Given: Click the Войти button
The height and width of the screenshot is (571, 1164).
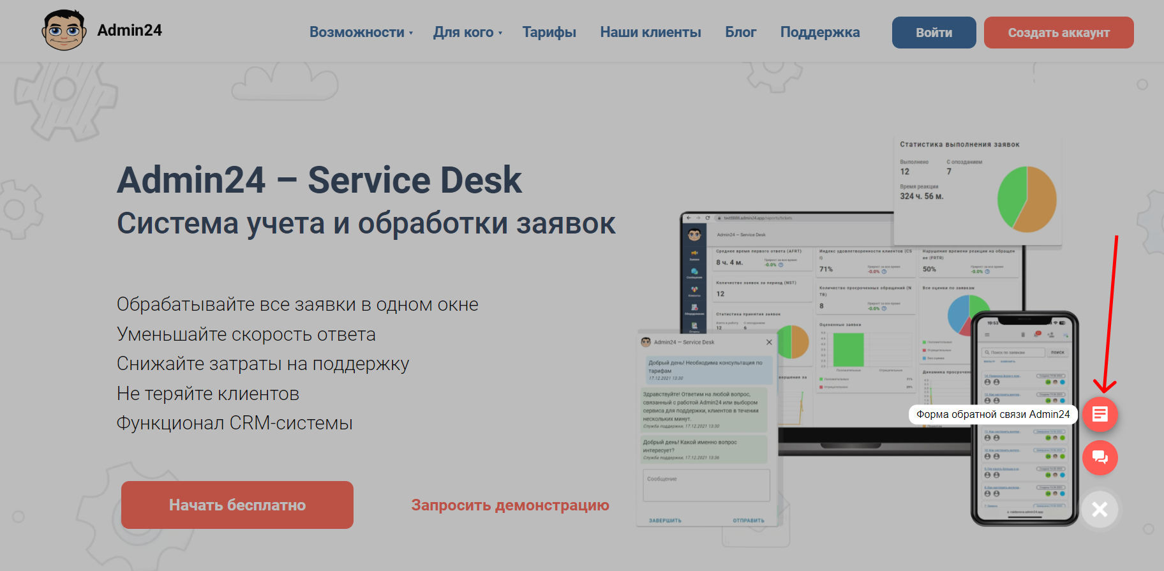Looking at the screenshot, I should (934, 33).
